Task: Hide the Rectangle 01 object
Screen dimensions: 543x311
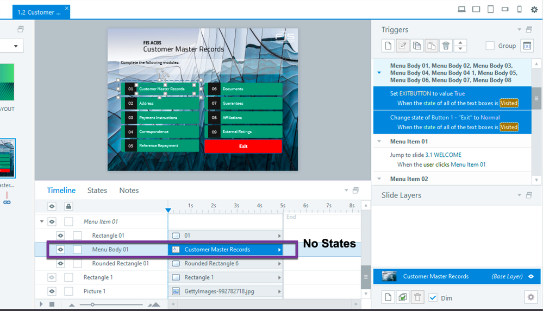Action: click(60, 236)
